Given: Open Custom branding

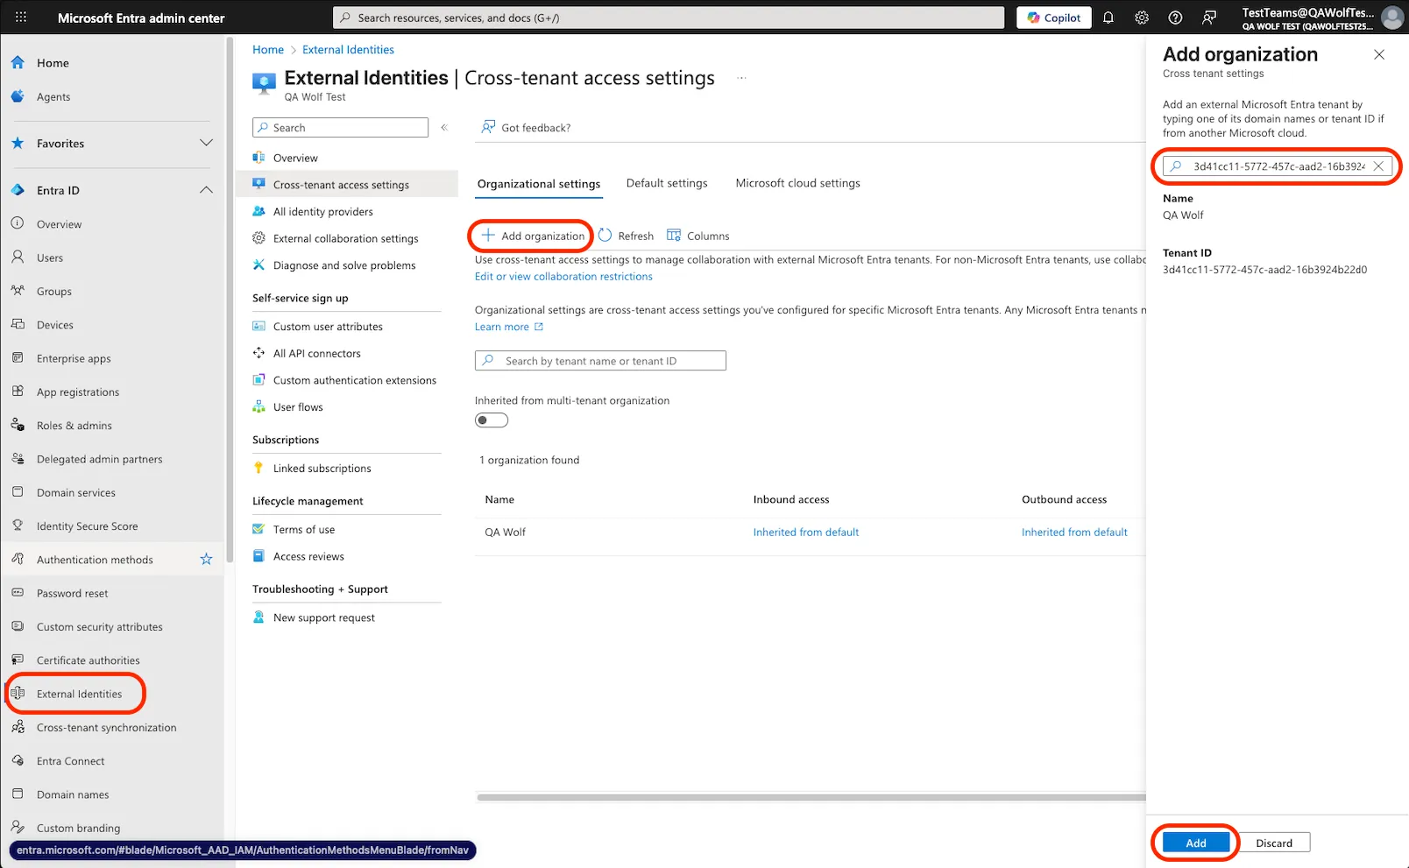Looking at the screenshot, I should click(x=79, y=829).
